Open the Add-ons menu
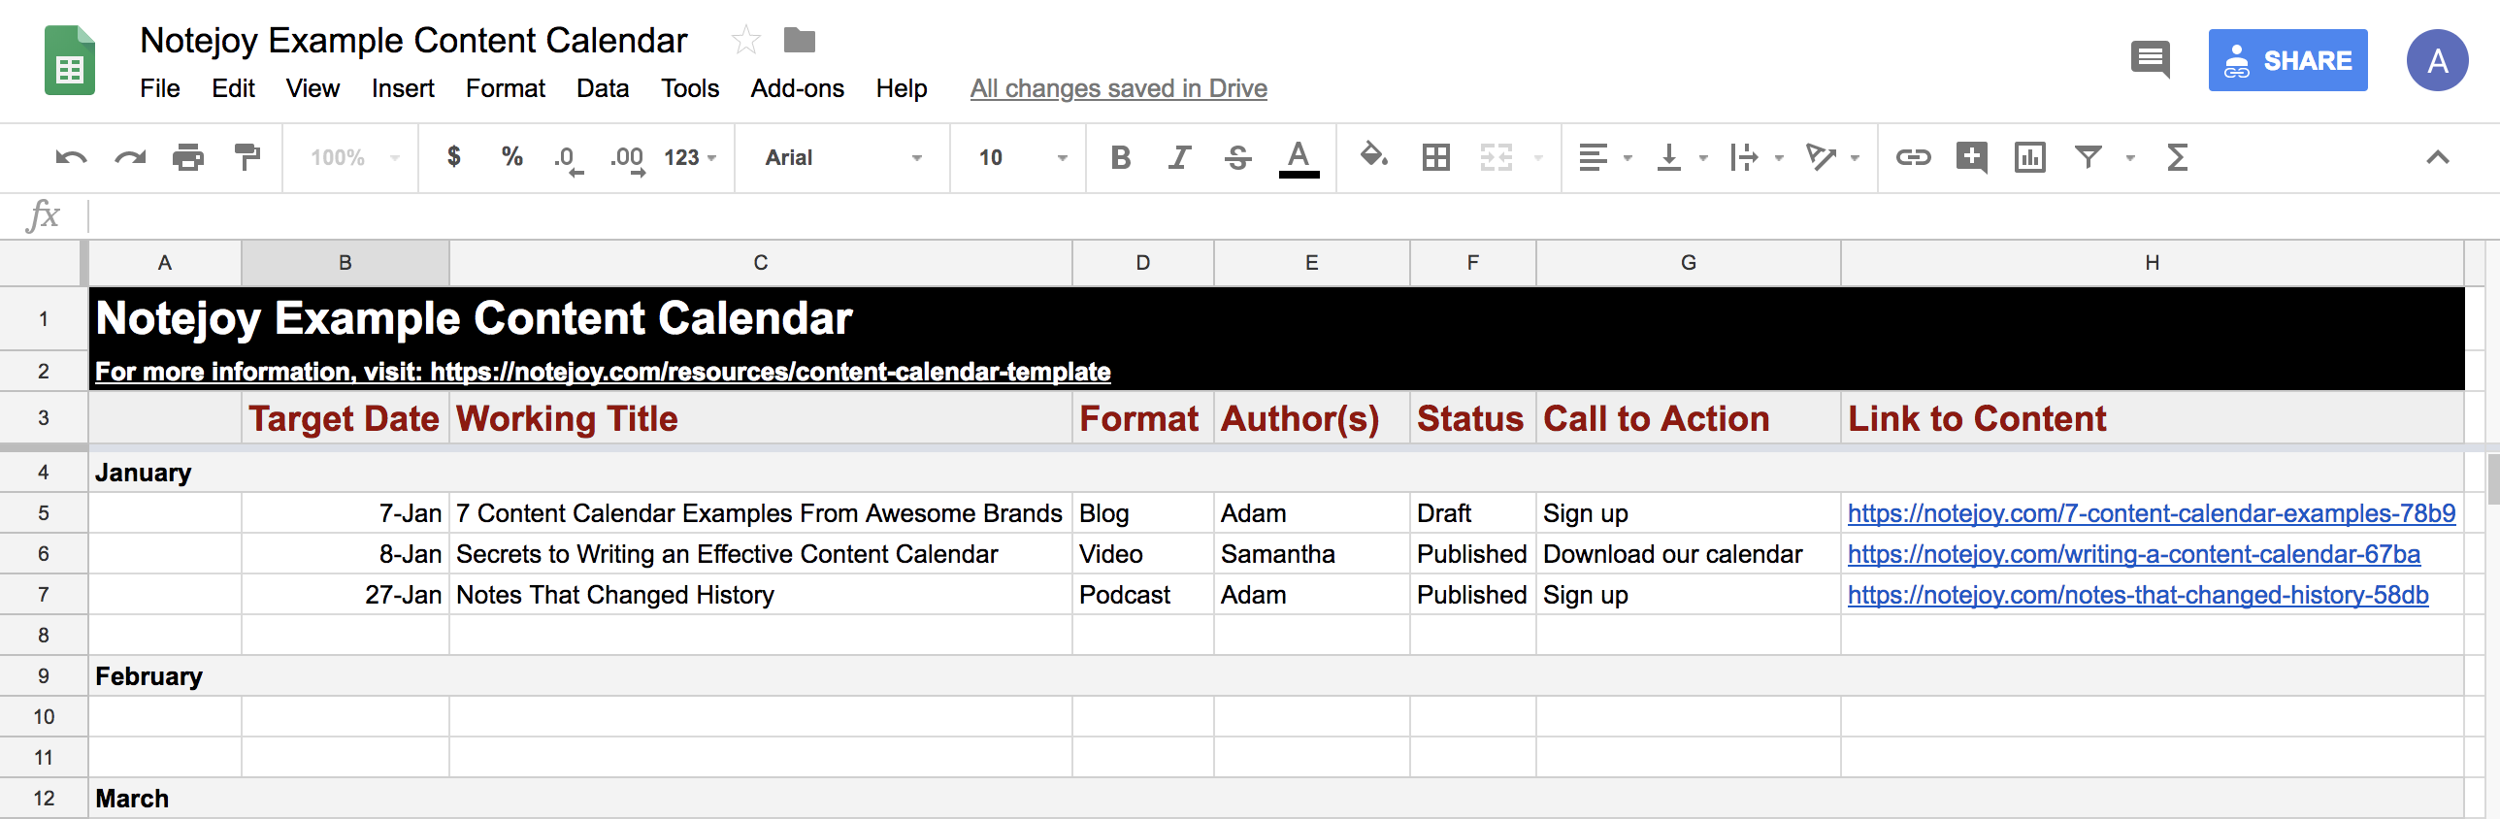 [x=797, y=88]
